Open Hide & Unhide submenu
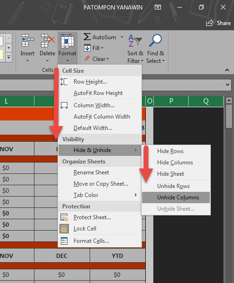 [x=100, y=150]
